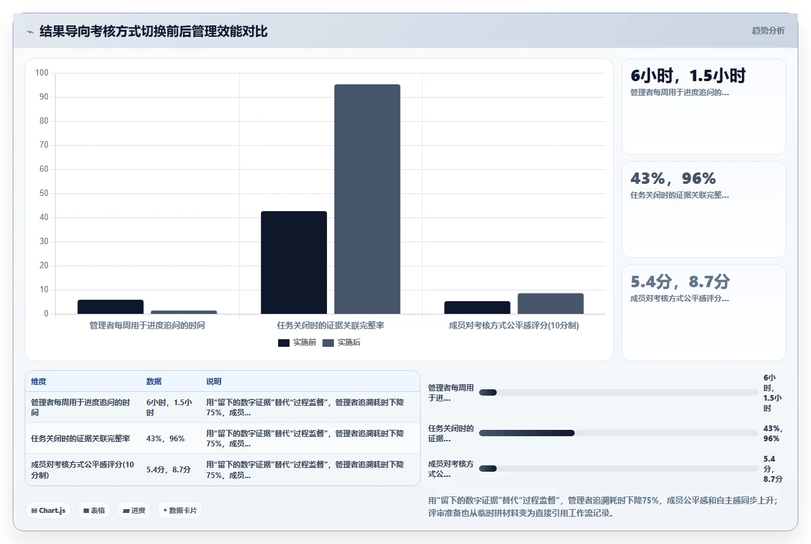Image resolution: width=811 pixels, height=544 pixels.
Task: Click the progress bar for 任务关闭时的证据…
Action: point(618,433)
